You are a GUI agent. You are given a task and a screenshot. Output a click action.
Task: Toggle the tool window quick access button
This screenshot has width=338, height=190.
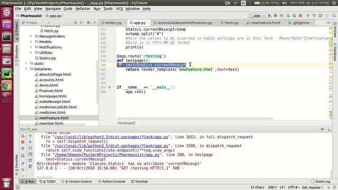pos(17,187)
